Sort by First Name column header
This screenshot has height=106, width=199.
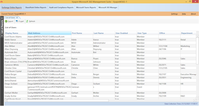(82, 33)
